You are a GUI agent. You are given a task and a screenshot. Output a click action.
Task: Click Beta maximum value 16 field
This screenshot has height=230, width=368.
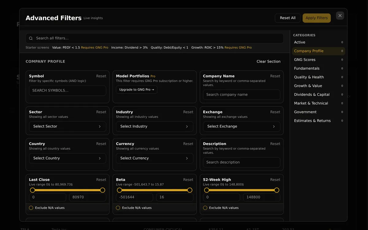175,197
